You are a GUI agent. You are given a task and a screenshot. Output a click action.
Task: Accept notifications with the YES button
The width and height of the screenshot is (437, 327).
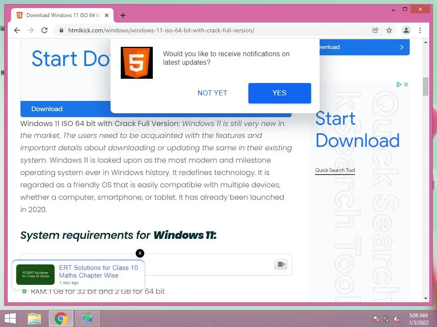tap(280, 93)
